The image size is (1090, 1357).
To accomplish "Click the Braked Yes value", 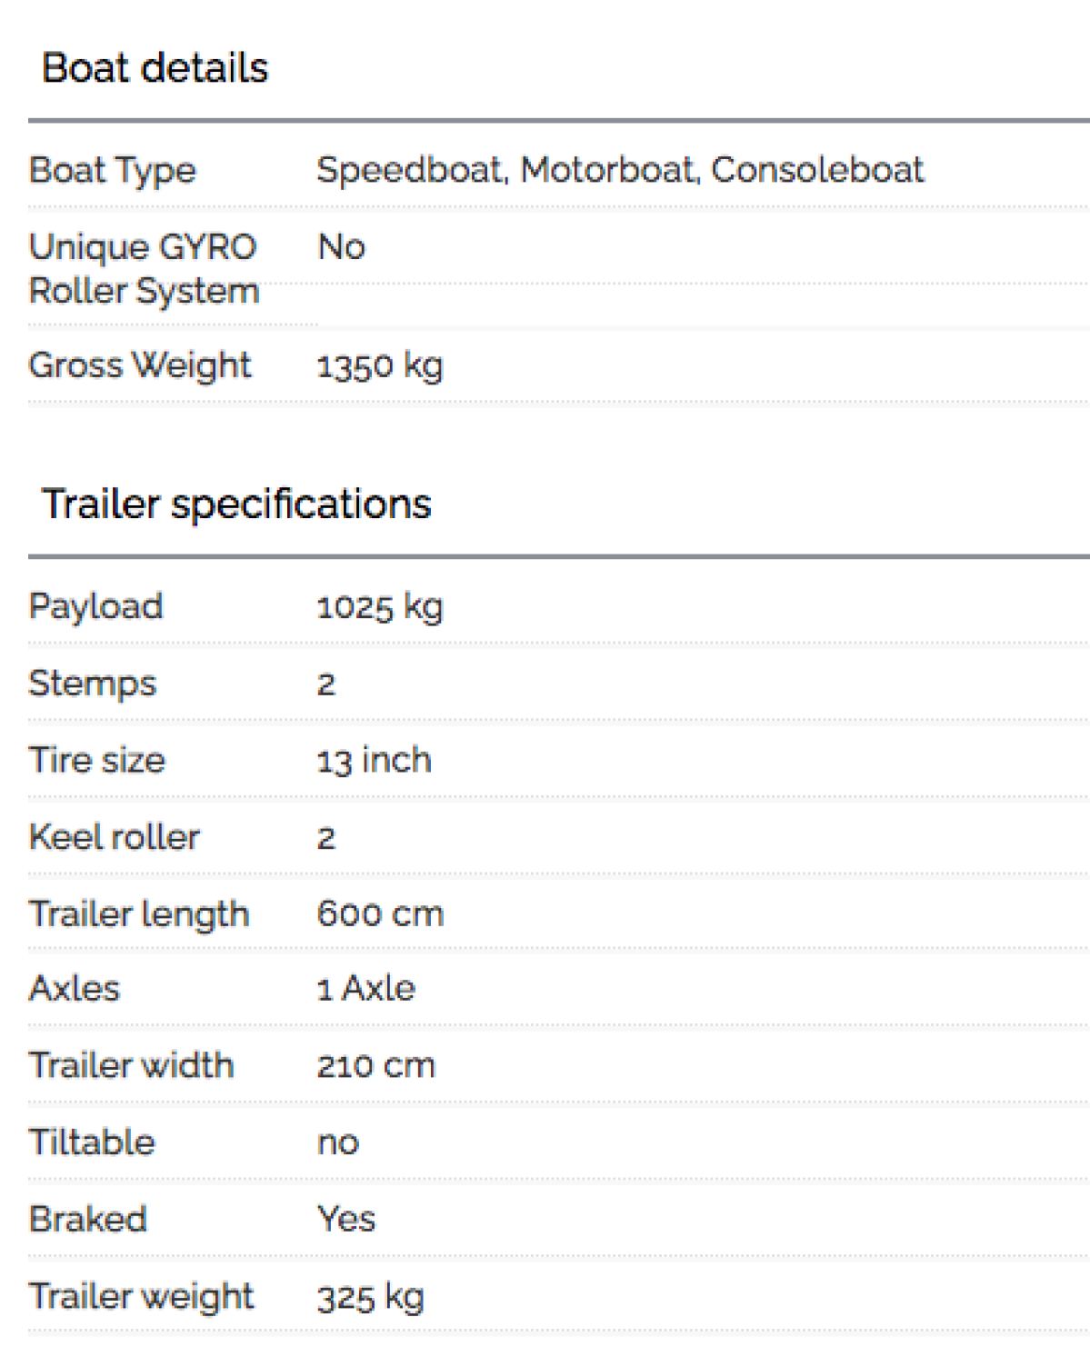I will [x=345, y=1220].
